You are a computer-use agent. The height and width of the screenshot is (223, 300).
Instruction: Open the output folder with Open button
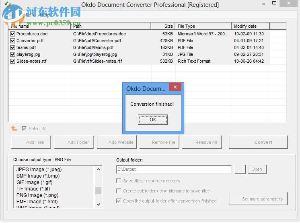tap(257, 169)
